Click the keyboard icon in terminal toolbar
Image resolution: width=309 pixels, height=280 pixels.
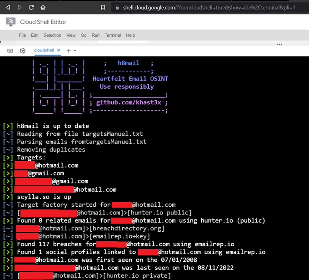tap(10, 51)
